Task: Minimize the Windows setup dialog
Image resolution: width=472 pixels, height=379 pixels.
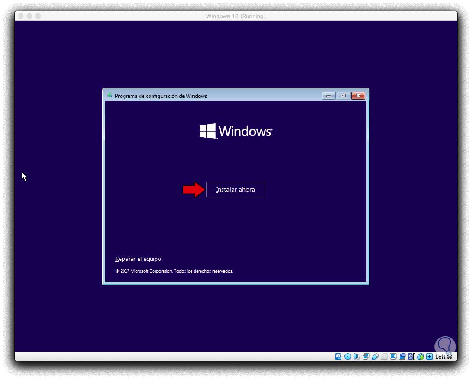Action: (328, 96)
